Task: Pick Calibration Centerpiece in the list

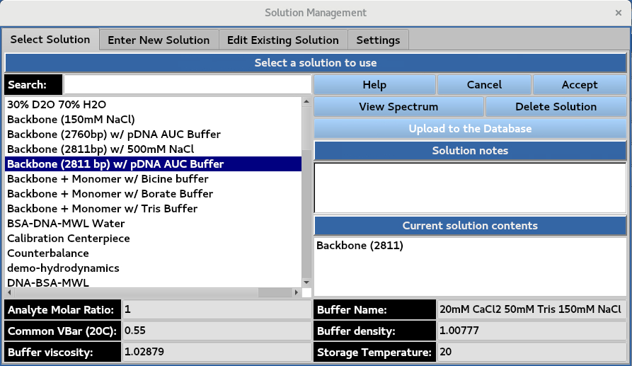Action: [69, 239]
